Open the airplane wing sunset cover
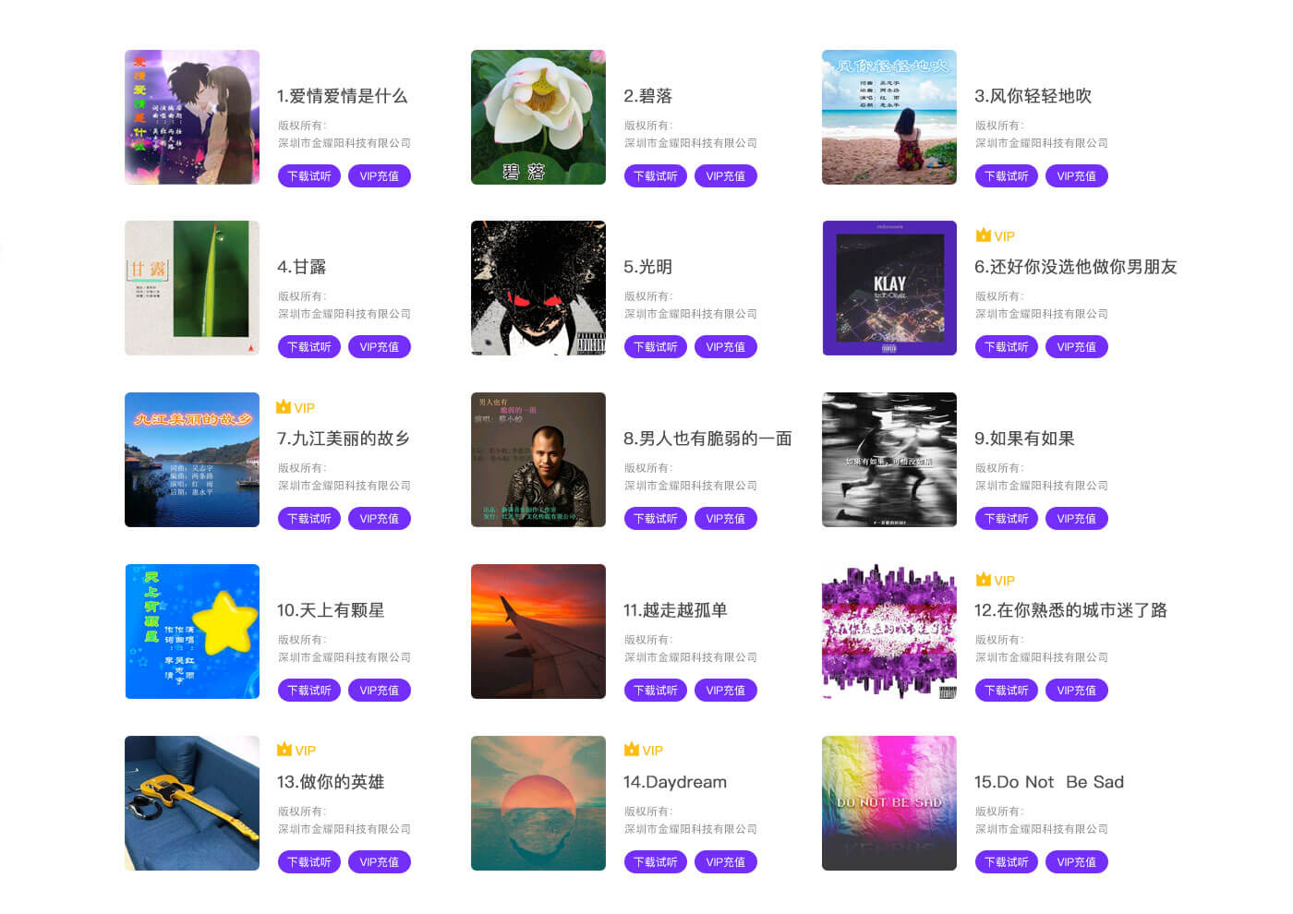1293x914 pixels. coord(538,631)
